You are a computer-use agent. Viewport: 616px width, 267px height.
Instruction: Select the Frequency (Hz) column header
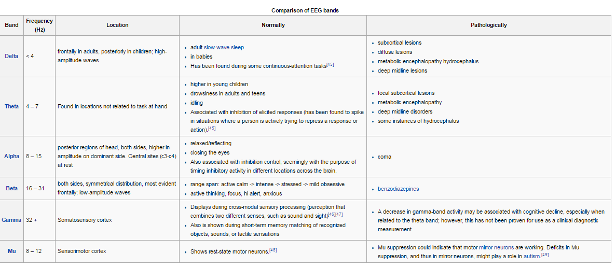click(x=39, y=25)
